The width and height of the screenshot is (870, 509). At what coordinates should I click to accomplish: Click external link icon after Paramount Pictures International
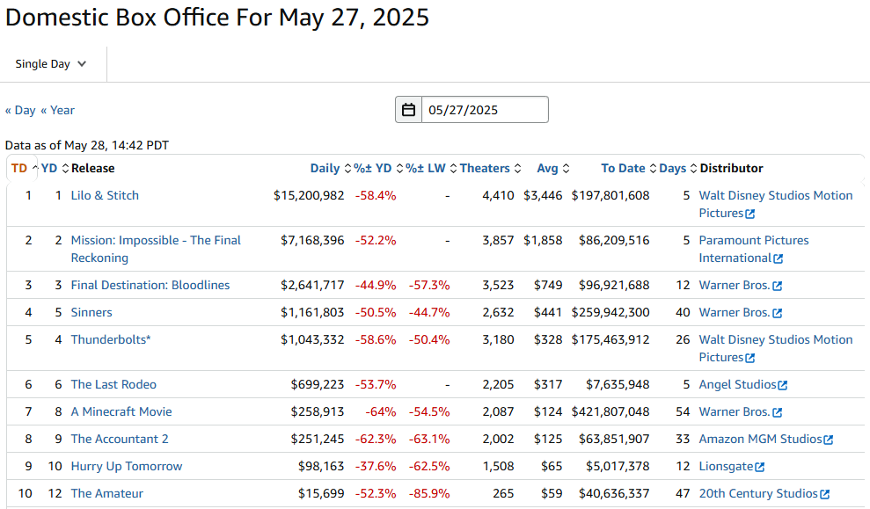778,258
